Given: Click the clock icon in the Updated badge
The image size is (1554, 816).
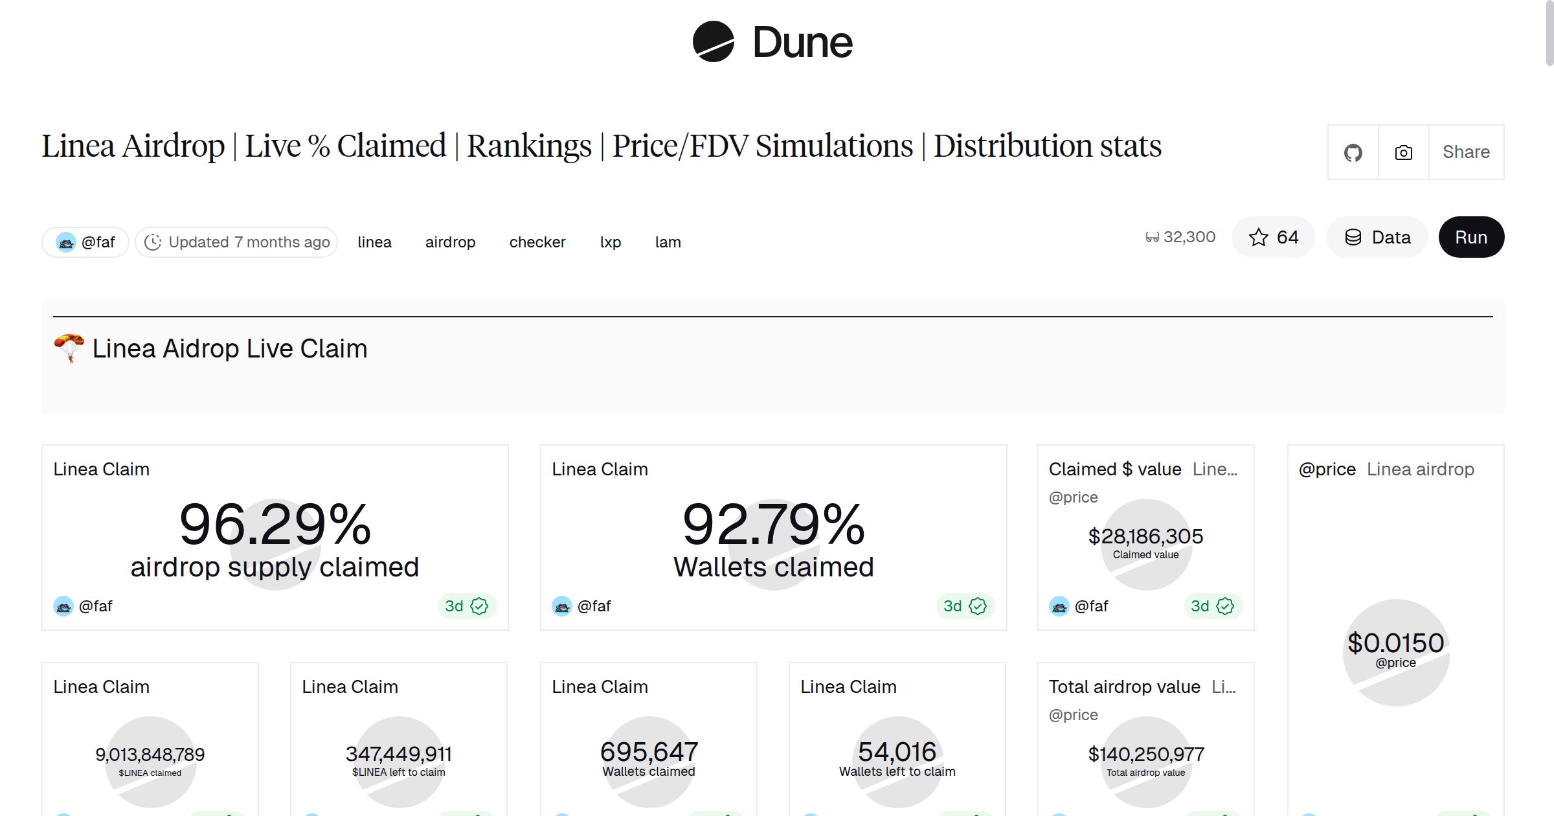Looking at the screenshot, I should pyautogui.click(x=153, y=242).
